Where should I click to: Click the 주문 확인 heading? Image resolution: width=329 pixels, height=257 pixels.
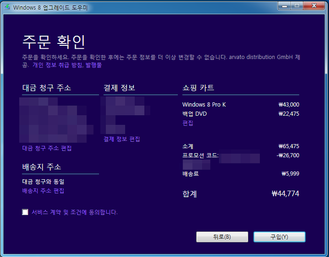(x=54, y=42)
